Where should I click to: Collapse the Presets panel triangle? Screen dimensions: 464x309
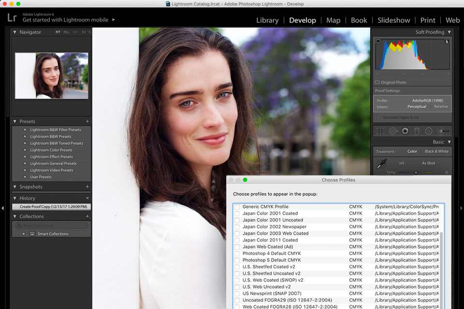[15, 121]
